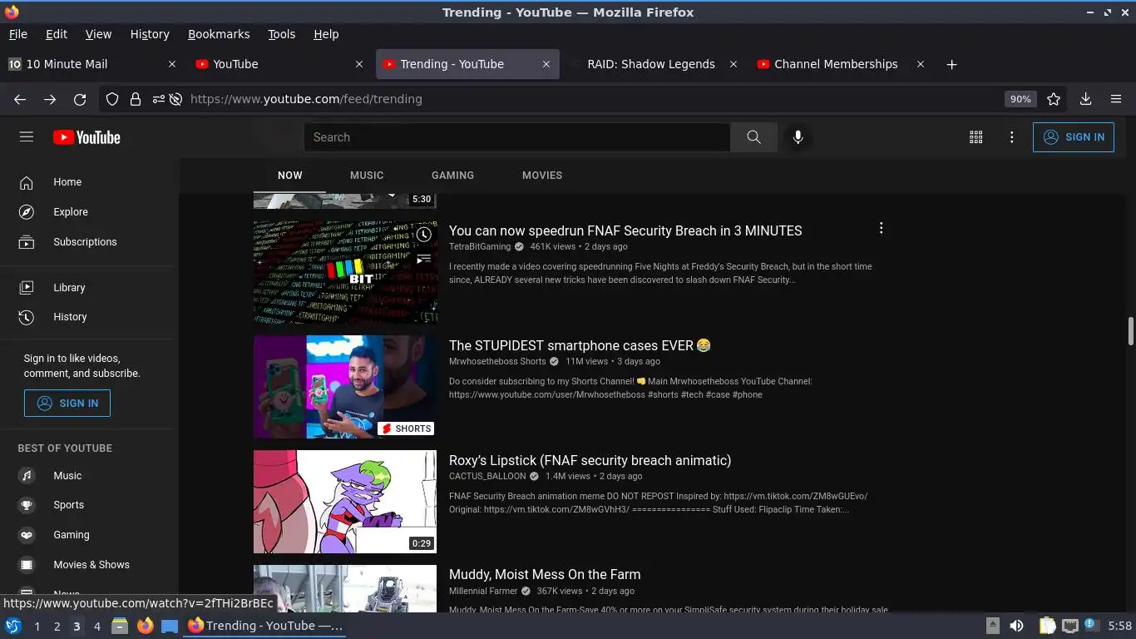Open Firefox application hamburger menu
This screenshot has height=639, width=1136.
pyautogui.click(x=1116, y=99)
